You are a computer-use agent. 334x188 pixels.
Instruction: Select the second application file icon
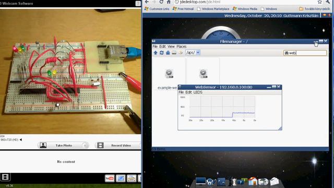coord(203,74)
